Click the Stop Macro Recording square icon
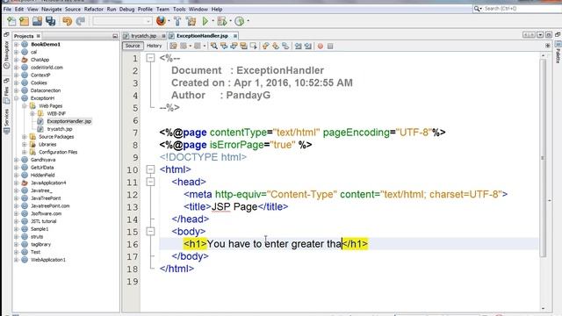Viewport: 562px width, 316px height. tap(330, 46)
